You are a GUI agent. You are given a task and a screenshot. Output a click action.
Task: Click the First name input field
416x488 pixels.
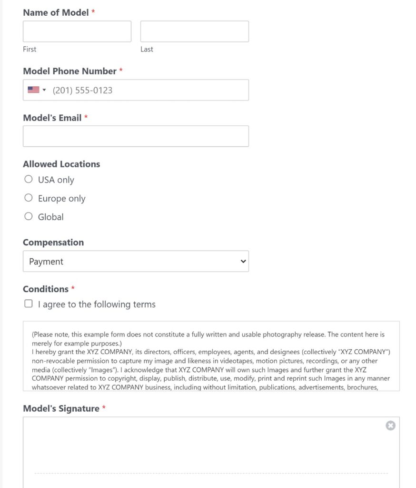click(x=77, y=31)
